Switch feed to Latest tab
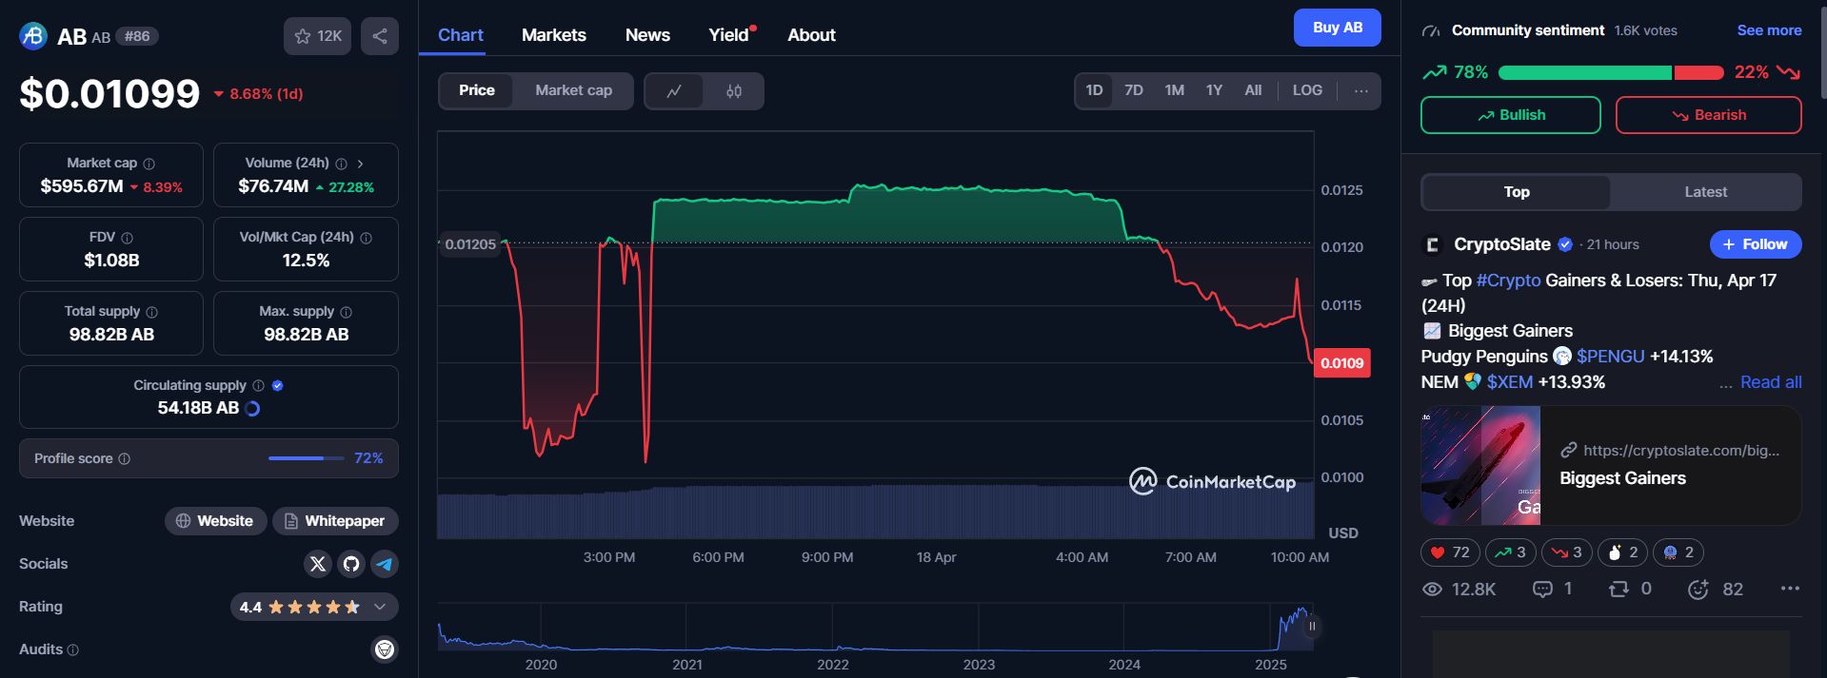The width and height of the screenshot is (1827, 678). click(1706, 192)
